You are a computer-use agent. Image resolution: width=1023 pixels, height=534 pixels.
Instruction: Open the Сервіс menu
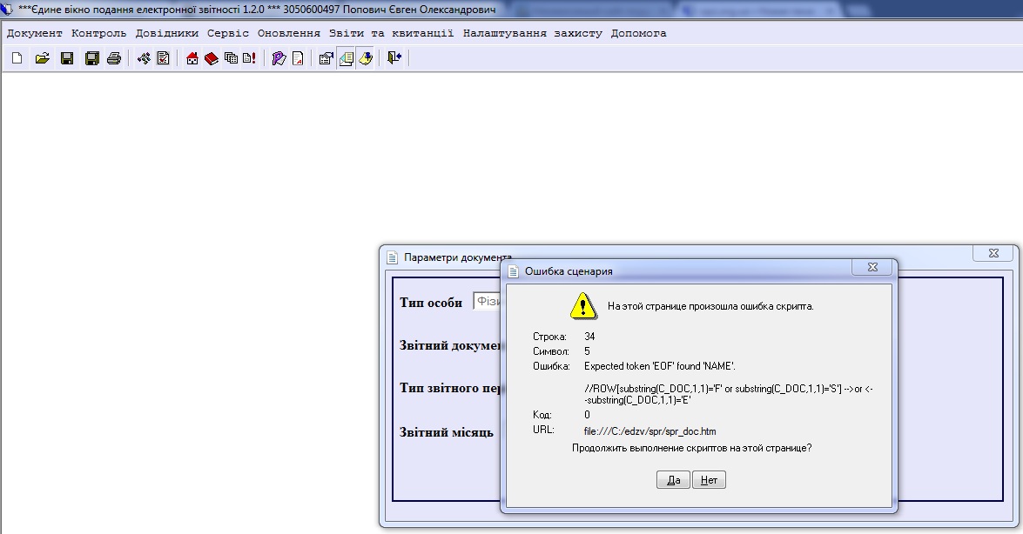[x=228, y=33]
